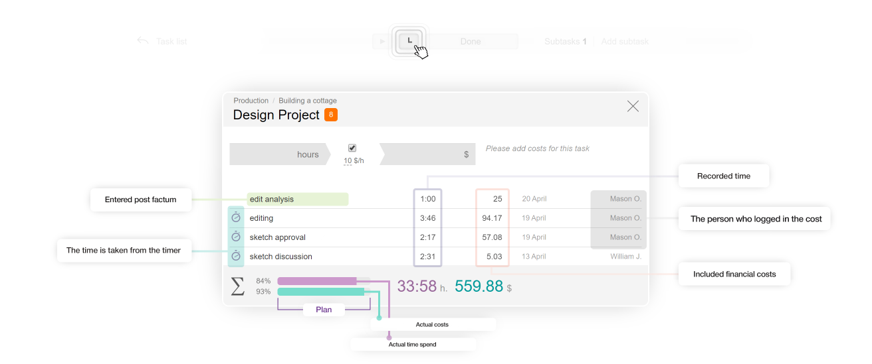Open the Building a cottage breadcrumb

pyautogui.click(x=308, y=101)
